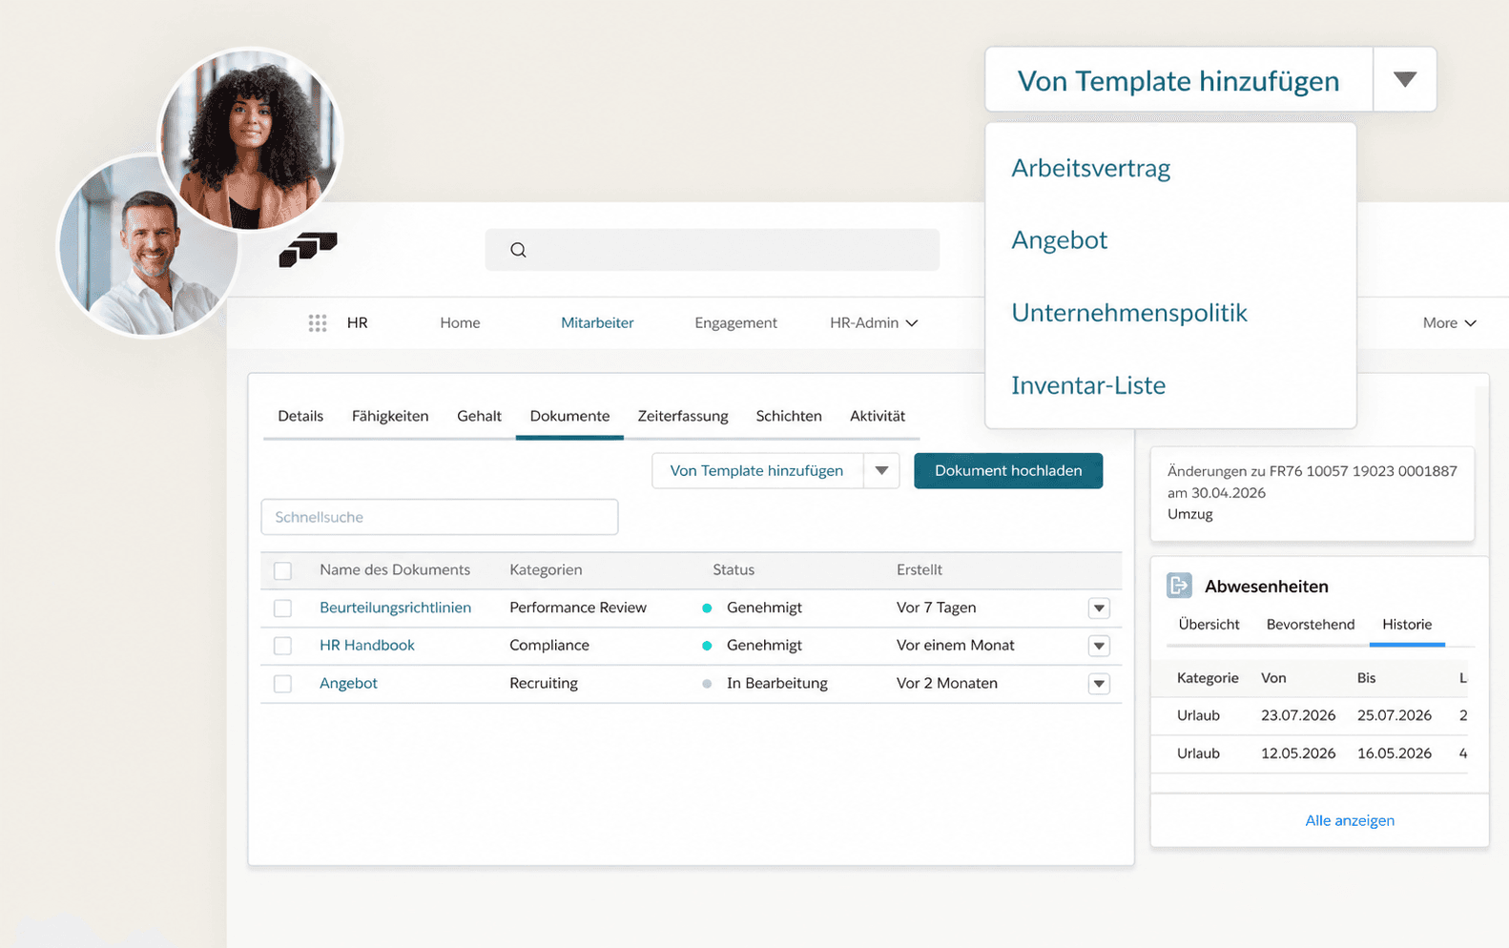Click small Von Template hinzufügen button

pos(756,470)
